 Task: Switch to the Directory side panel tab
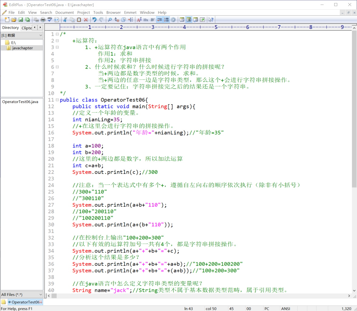pos(10,28)
